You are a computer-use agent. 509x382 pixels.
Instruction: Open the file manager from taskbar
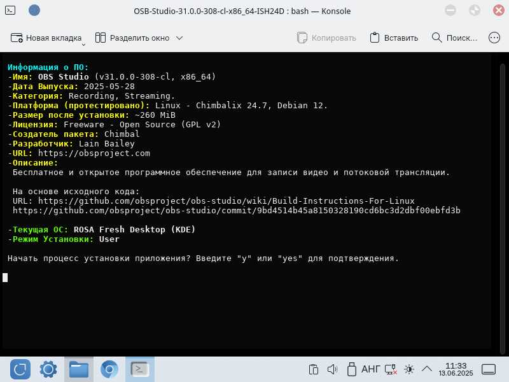pos(78,369)
